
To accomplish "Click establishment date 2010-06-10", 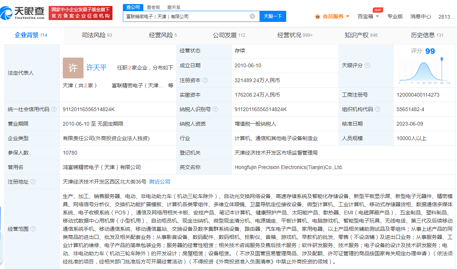I will pos(248,65).
